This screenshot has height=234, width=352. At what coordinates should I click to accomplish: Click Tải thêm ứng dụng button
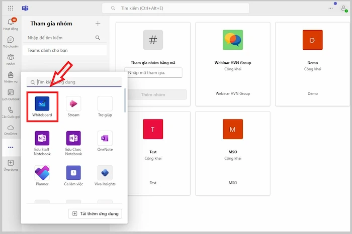pos(95,213)
